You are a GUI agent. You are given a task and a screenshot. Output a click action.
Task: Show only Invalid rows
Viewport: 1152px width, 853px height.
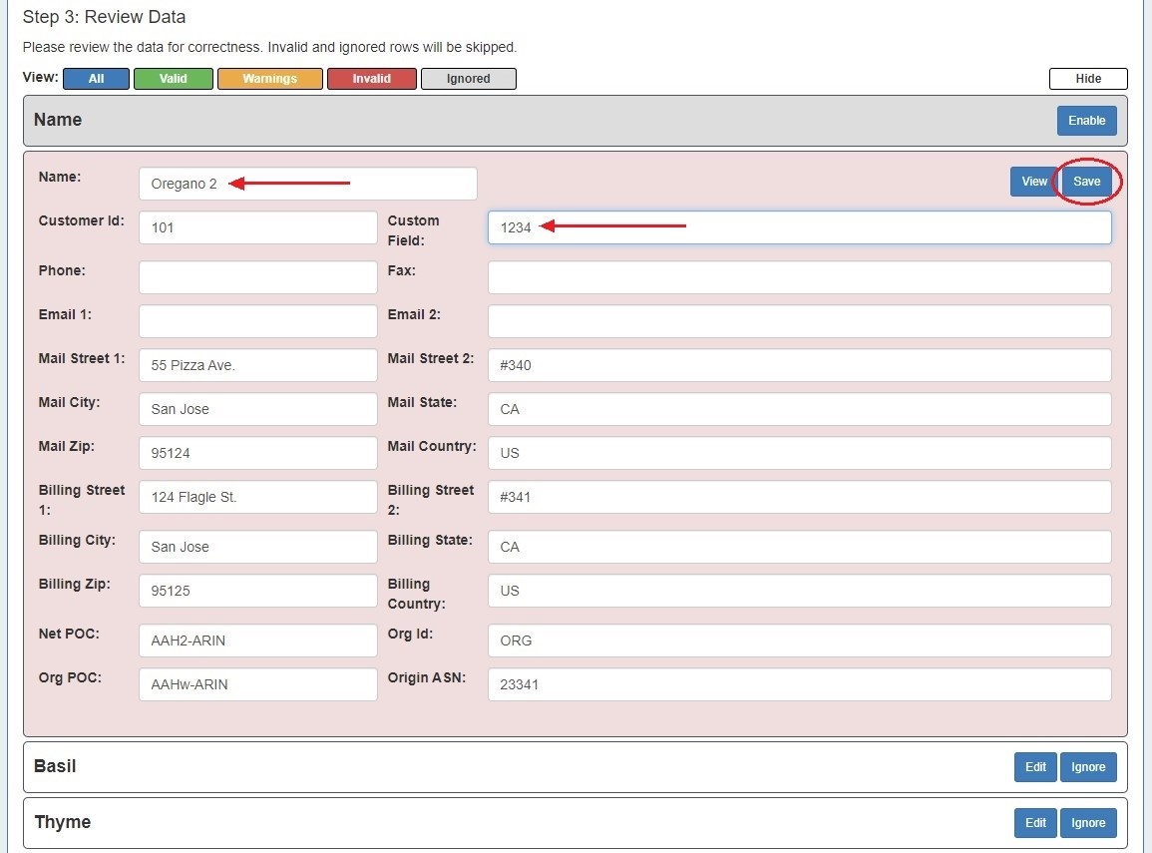click(371, 79)
